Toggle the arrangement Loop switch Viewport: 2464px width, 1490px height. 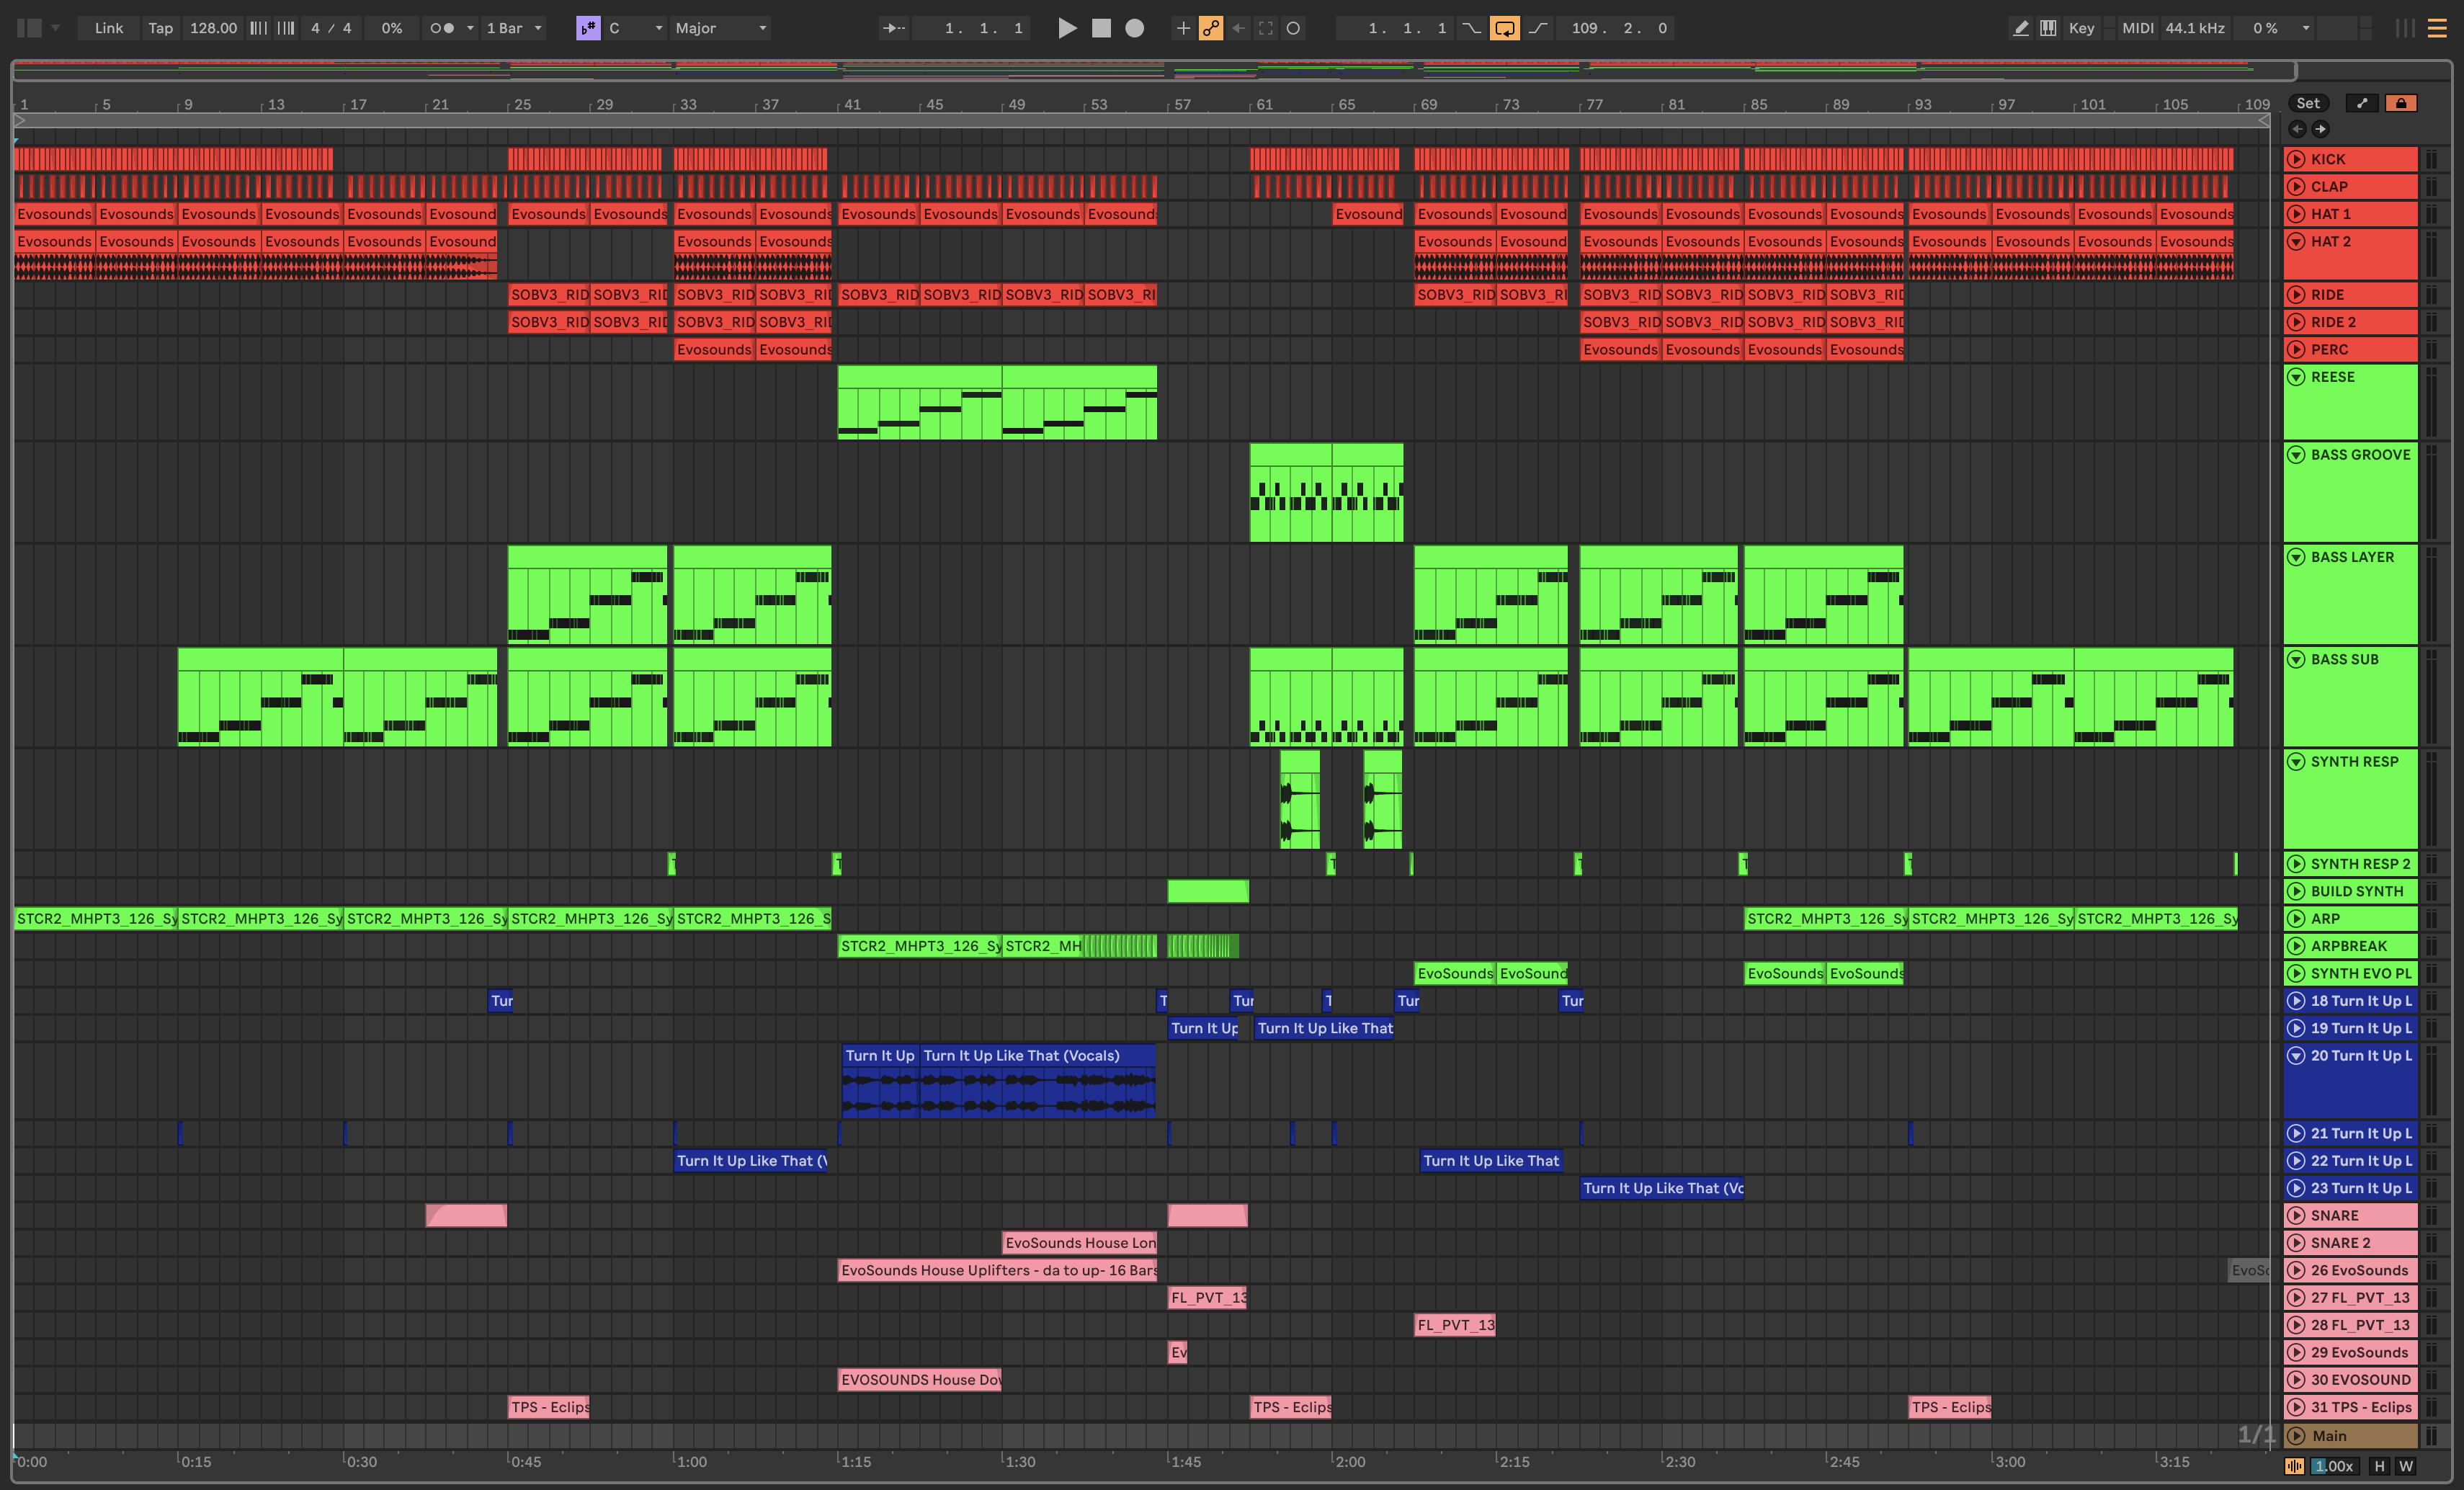pyautogui.click(x=1504, y=28)
